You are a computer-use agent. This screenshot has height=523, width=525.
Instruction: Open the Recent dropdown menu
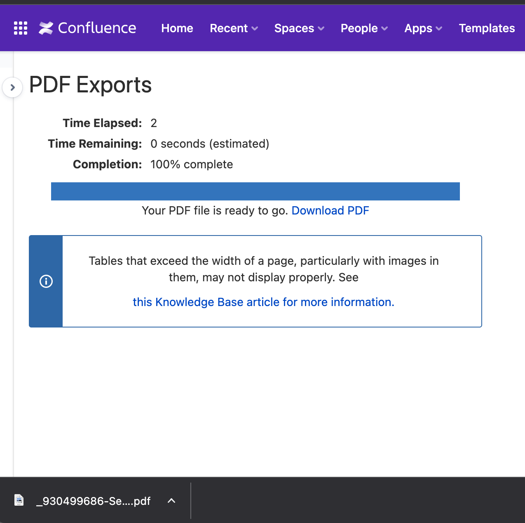click(234, 28)
